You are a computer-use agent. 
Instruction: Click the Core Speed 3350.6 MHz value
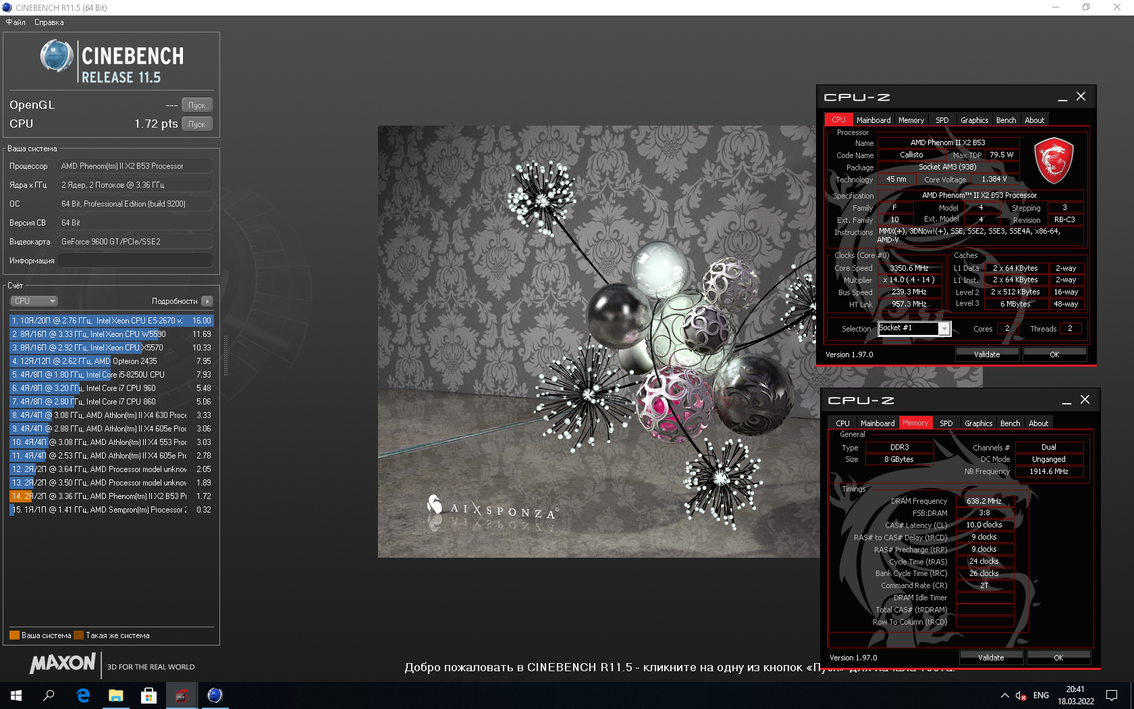(x=909, y=268)
